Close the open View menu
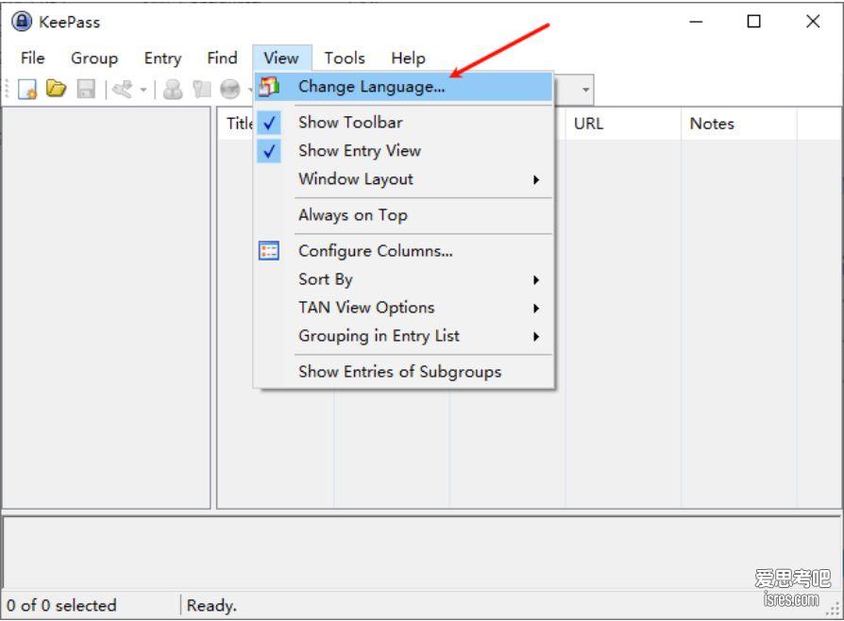Image resolution: width=844 pixels, height=621 pixels. (281, 58)
